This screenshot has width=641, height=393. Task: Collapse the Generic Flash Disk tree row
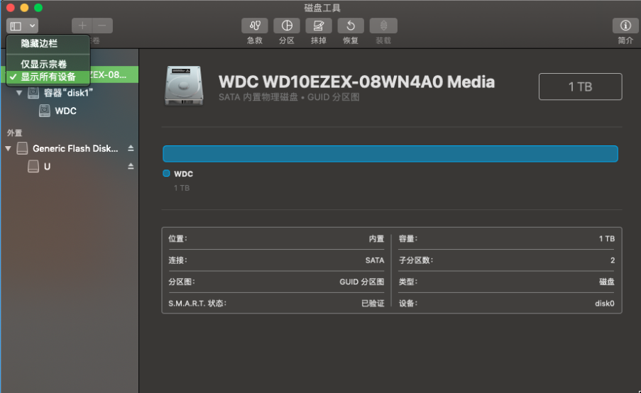pos(9,149)
